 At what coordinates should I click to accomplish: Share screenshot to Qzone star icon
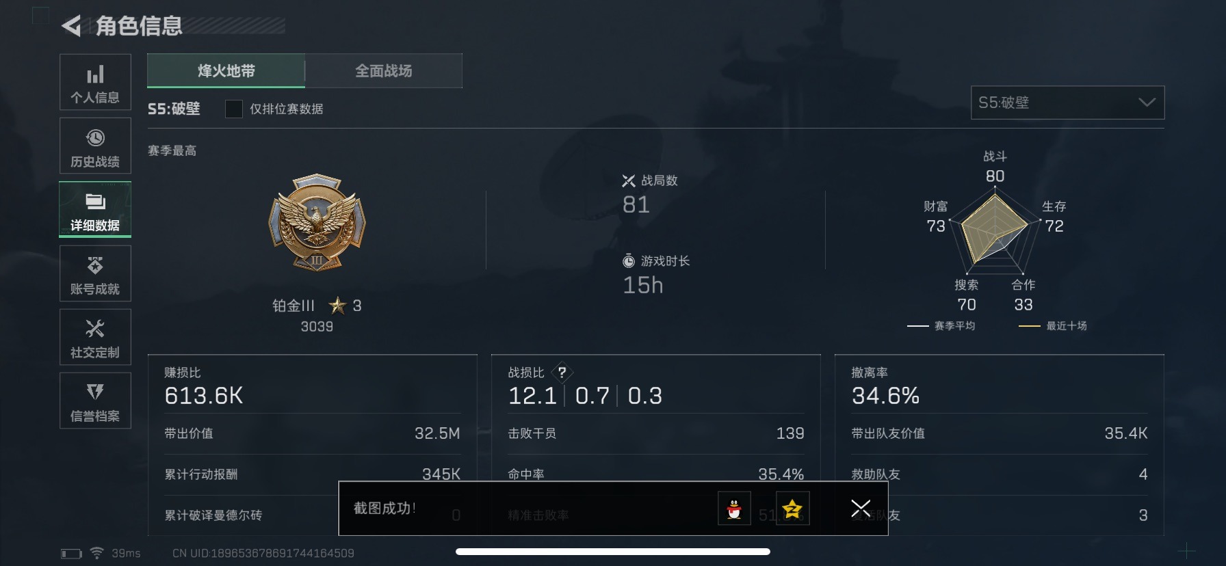[792, 509]
